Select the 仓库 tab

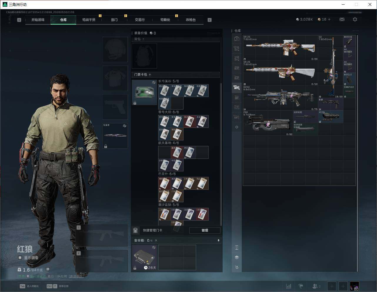coord(63,20)
